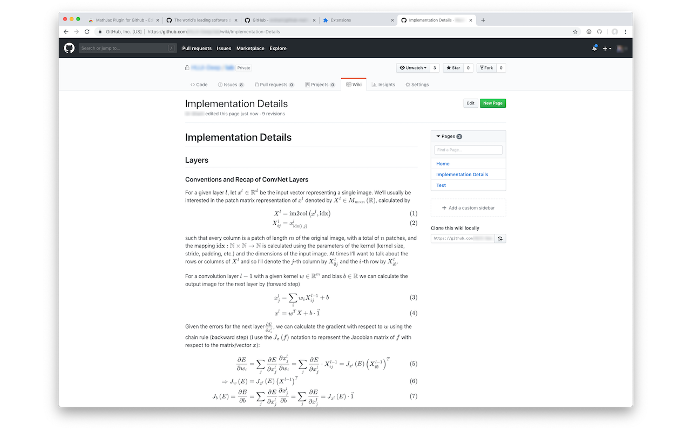Open the Test wiki page

(441, 185)
